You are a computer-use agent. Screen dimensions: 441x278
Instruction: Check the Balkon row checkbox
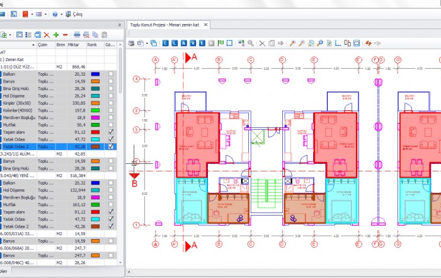click(x=111, y=74)
